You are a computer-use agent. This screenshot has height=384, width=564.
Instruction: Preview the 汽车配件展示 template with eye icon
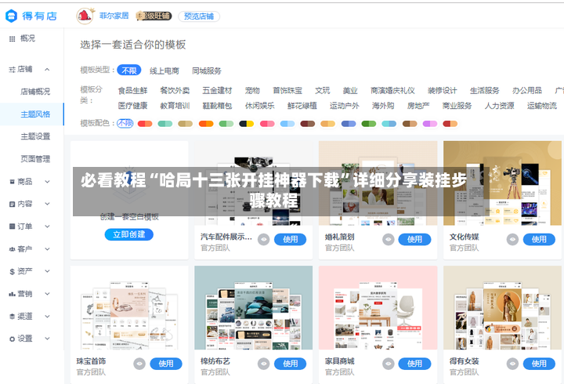click(x=264, y=239)
